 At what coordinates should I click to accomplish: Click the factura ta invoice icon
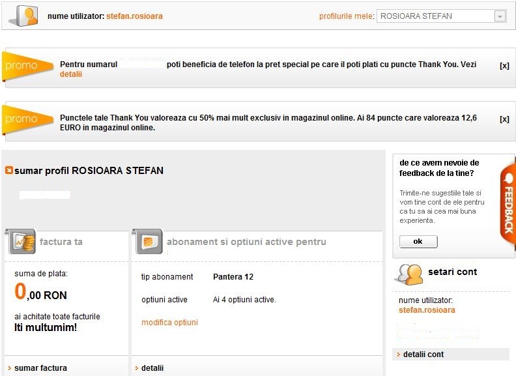click(x=21, y=241)
